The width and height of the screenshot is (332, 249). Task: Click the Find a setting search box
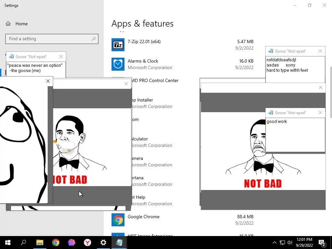tap(52, 39)
